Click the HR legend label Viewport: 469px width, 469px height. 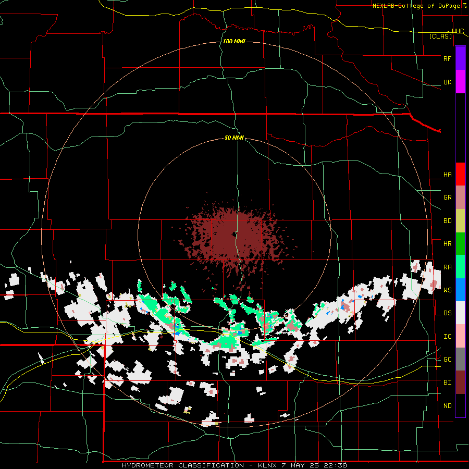(447, 244)
